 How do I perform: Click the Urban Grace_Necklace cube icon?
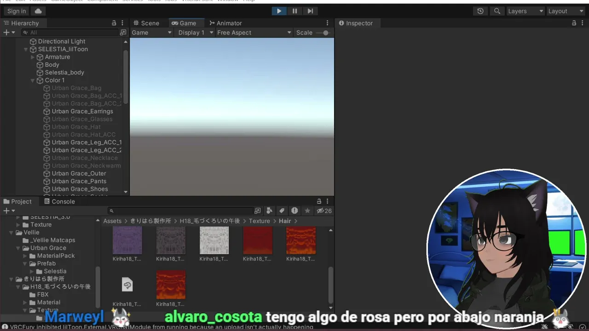click(x=46, y=158)
